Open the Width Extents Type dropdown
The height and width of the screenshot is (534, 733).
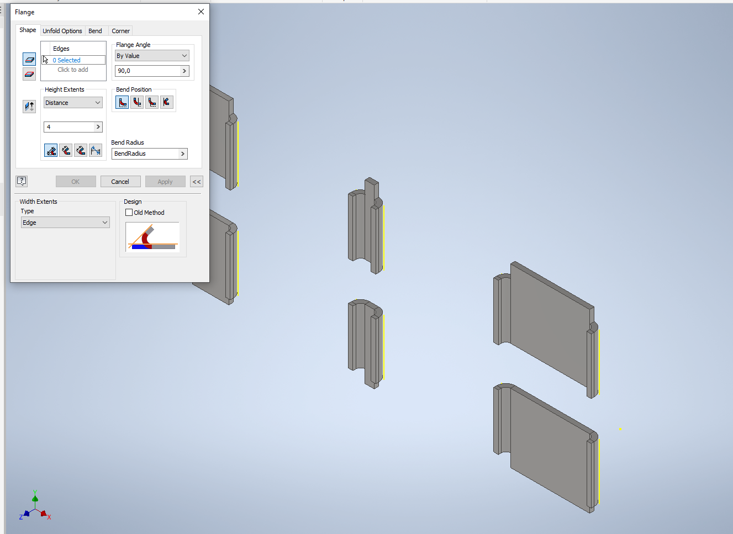click(x=65, y=222)
